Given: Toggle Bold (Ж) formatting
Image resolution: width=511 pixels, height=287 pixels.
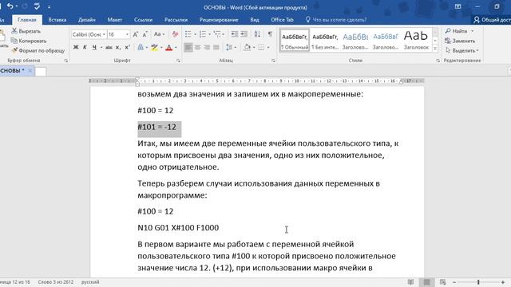Looking at the screenshot, I should 76,48.
